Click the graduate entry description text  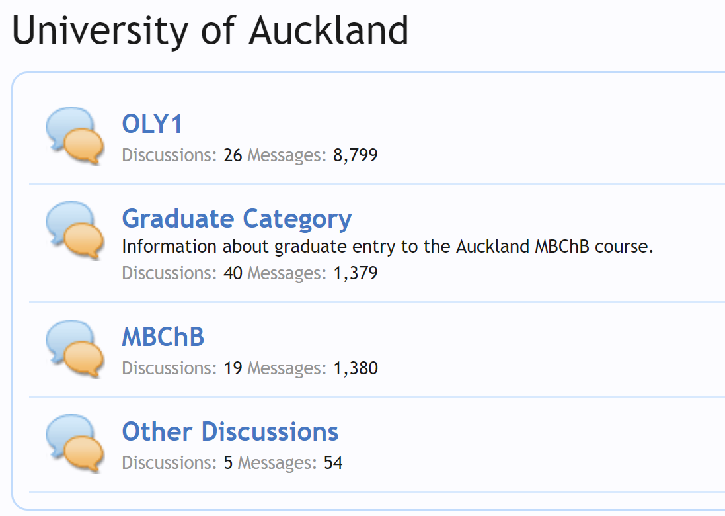[387, 247]
